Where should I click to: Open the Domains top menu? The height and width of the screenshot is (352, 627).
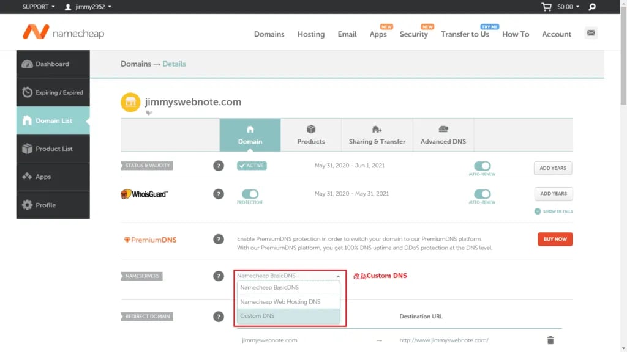tap(269, 34)
